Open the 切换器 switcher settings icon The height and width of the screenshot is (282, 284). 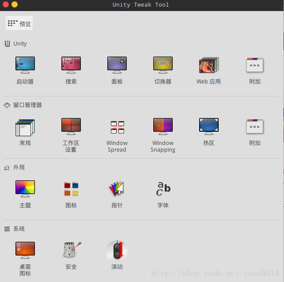click(x=163, y=65)
